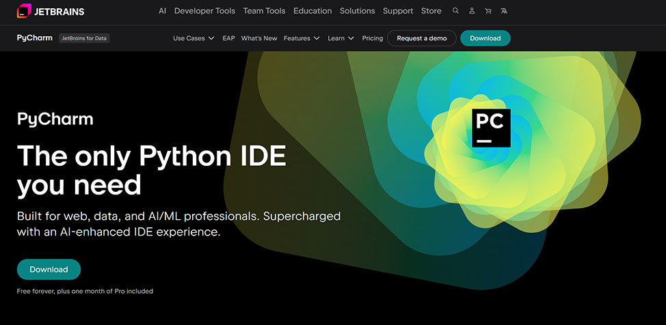Viewport: 666px width, 325px height.
Task: Open the Education menu
Action: click(312, 11)
